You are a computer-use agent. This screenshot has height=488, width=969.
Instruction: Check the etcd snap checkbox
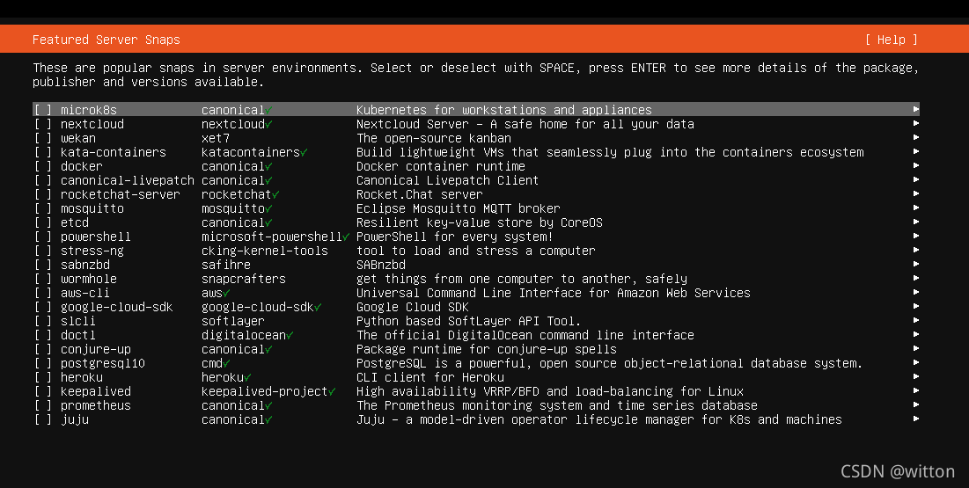click(43, 223)
